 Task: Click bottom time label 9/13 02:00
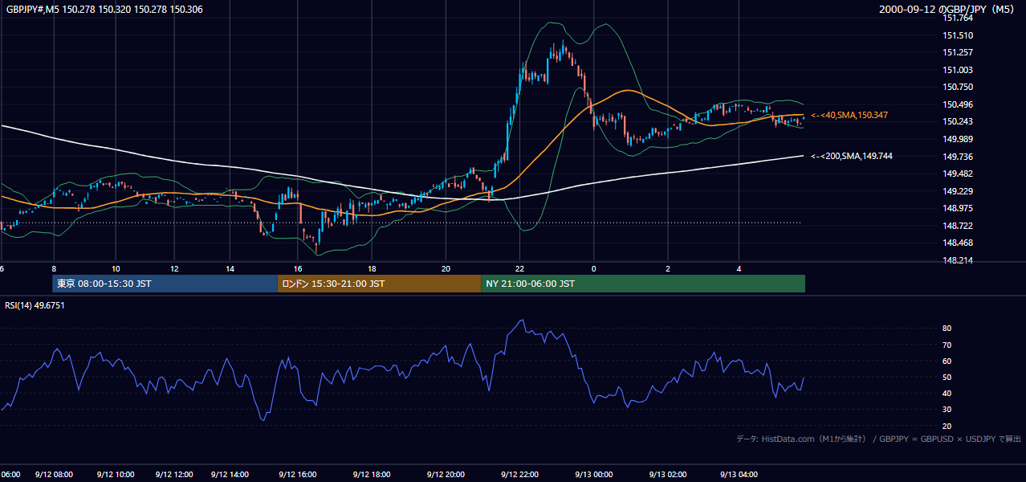point(668,475)
